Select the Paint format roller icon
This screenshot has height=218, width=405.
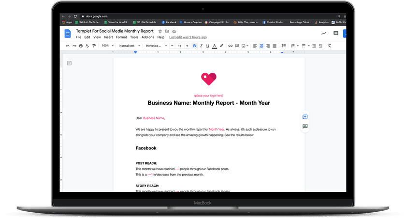(94, 46)
